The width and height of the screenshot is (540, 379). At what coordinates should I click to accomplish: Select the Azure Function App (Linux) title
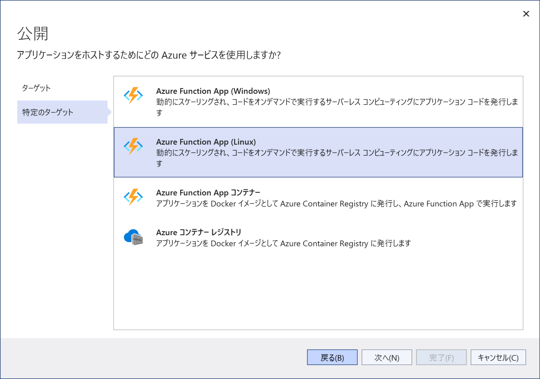click(206, 142)
